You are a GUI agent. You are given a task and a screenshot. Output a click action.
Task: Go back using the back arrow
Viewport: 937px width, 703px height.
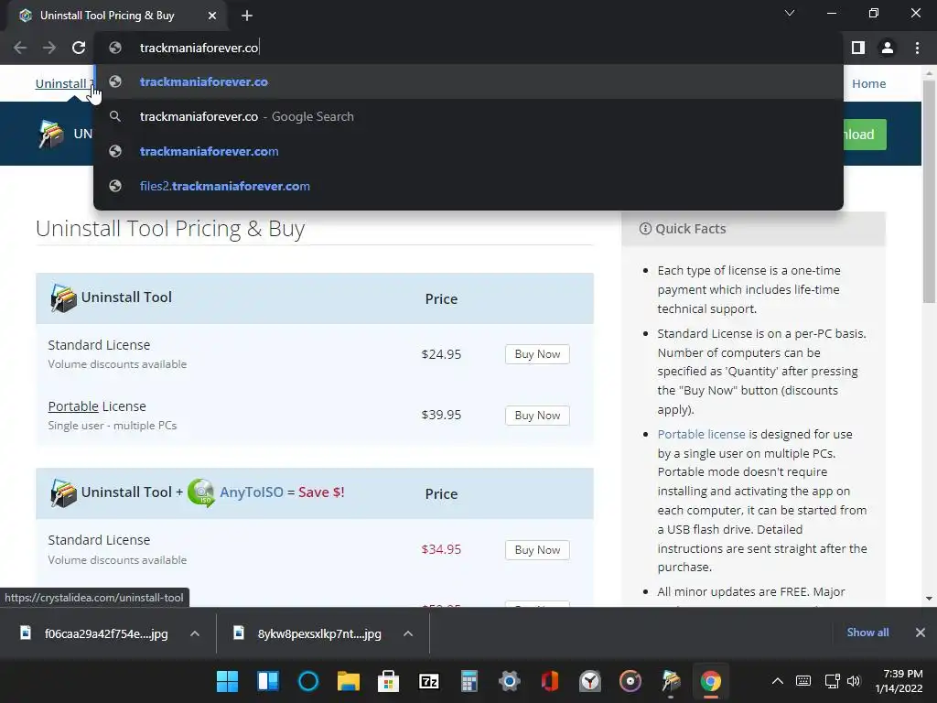pos(20,48)
